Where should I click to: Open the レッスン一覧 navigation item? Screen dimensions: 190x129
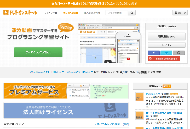point(51,13)
